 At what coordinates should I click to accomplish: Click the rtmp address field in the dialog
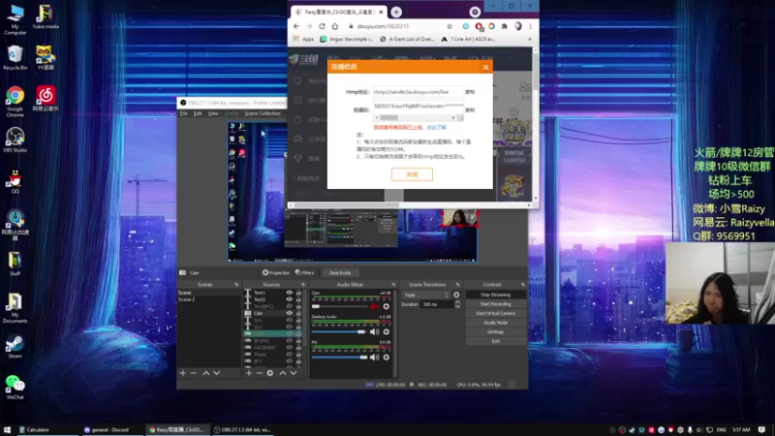coord(418,92)
